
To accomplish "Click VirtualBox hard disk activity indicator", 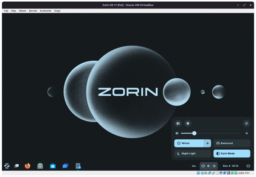I will 198,173.
